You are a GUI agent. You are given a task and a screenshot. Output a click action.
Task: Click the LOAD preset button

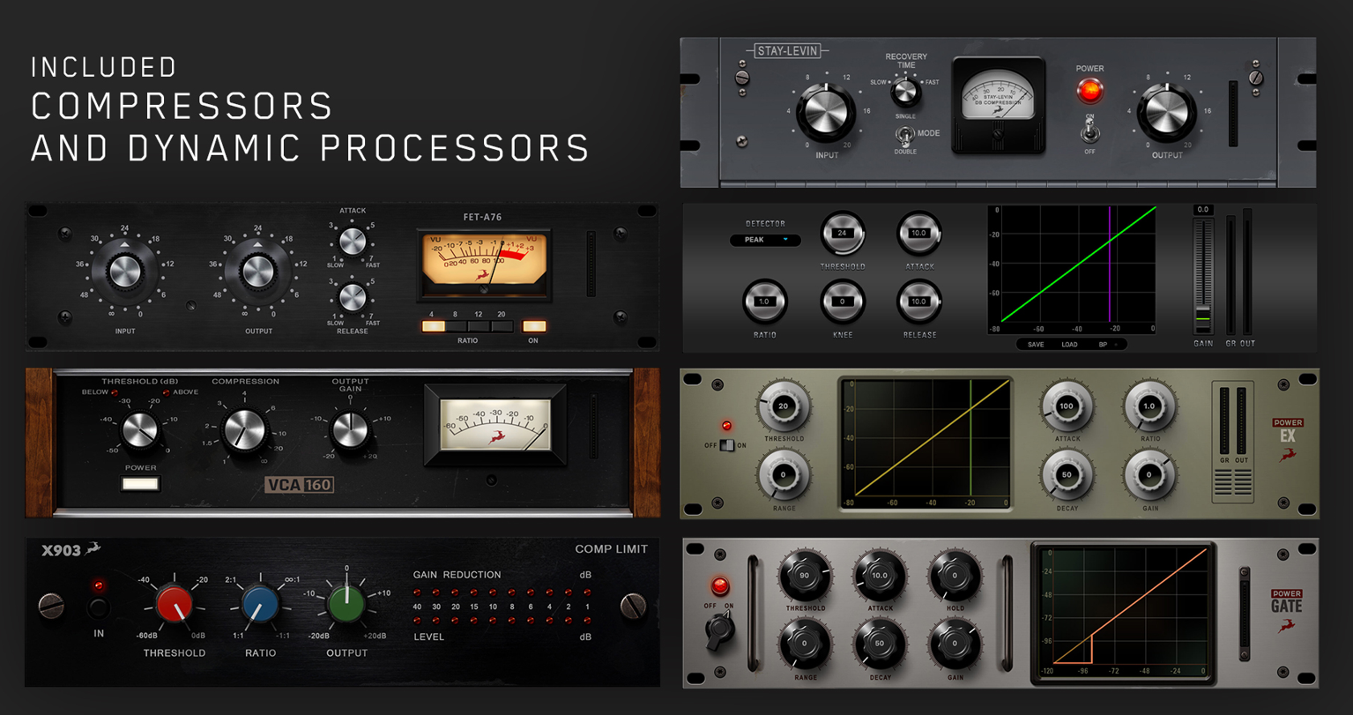[1069, 345]
